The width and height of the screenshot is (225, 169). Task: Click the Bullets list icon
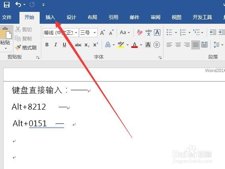(169, 32)
